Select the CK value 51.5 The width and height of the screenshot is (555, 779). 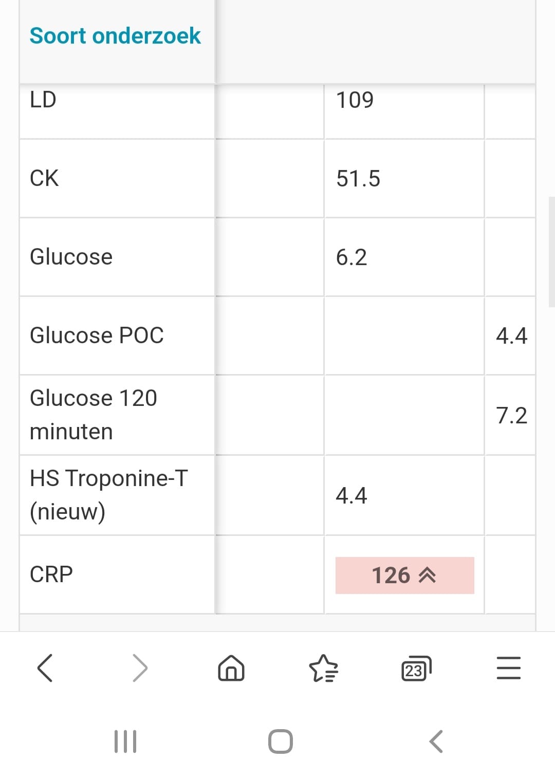coord(358,178)
